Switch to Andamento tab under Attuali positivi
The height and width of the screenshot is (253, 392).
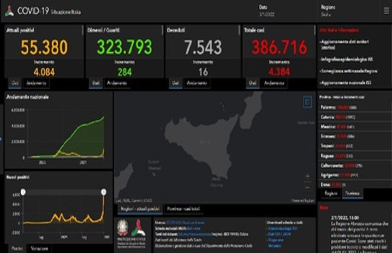[x=37, y=83]
